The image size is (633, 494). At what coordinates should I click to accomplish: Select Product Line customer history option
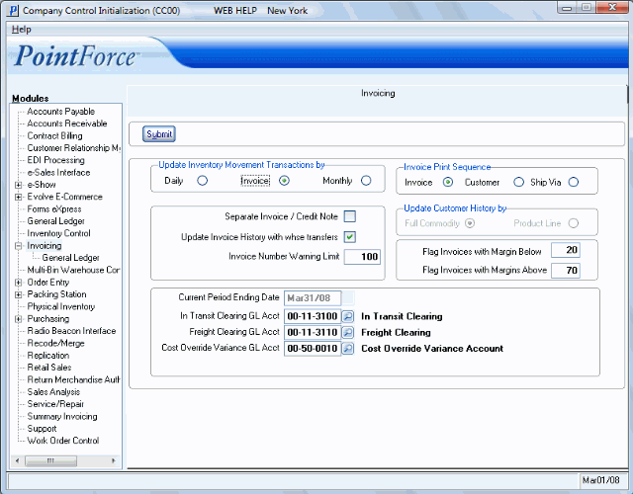tap(574, 223)
